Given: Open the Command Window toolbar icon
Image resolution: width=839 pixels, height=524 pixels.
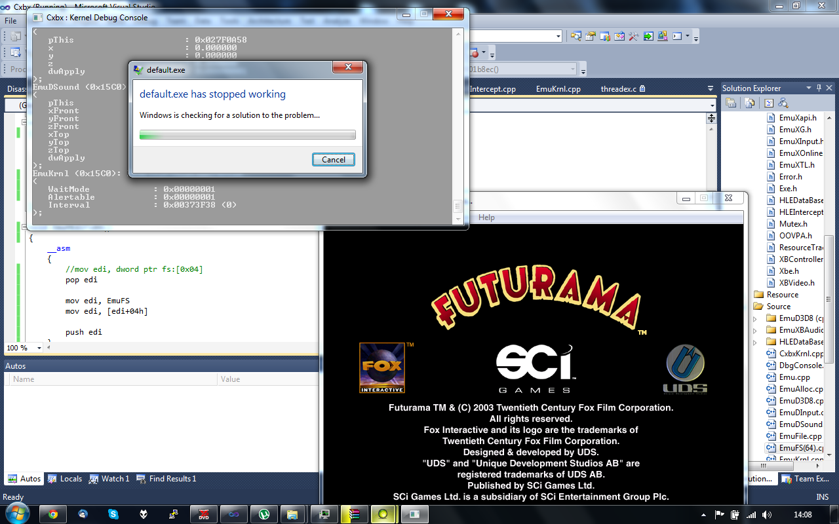Looking at the screenshot, I should (x=677, y=36).
